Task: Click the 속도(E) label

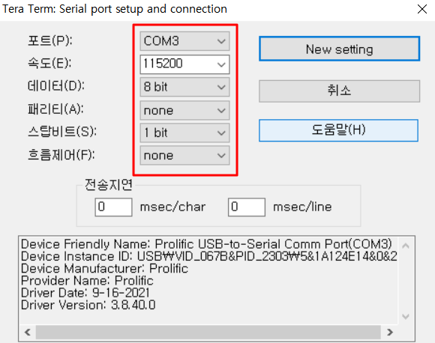Action: coord(49,63)
